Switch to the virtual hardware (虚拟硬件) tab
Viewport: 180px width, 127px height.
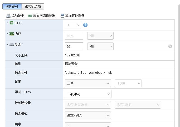click(x=12, y=7)
